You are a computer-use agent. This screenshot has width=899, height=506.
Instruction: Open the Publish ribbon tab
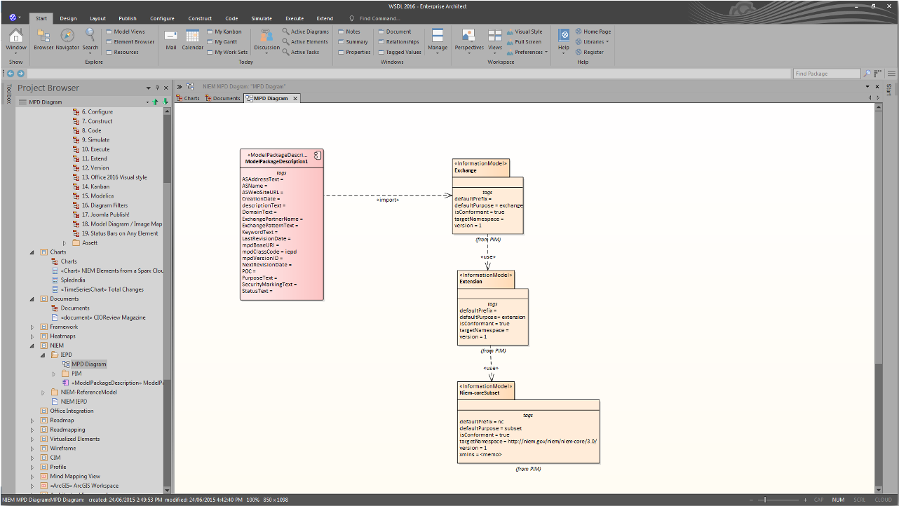coord(128,18)
